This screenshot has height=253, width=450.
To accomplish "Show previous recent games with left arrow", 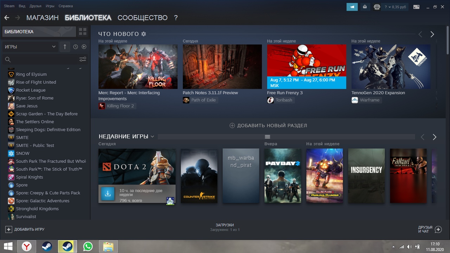I will coord(423,137).
